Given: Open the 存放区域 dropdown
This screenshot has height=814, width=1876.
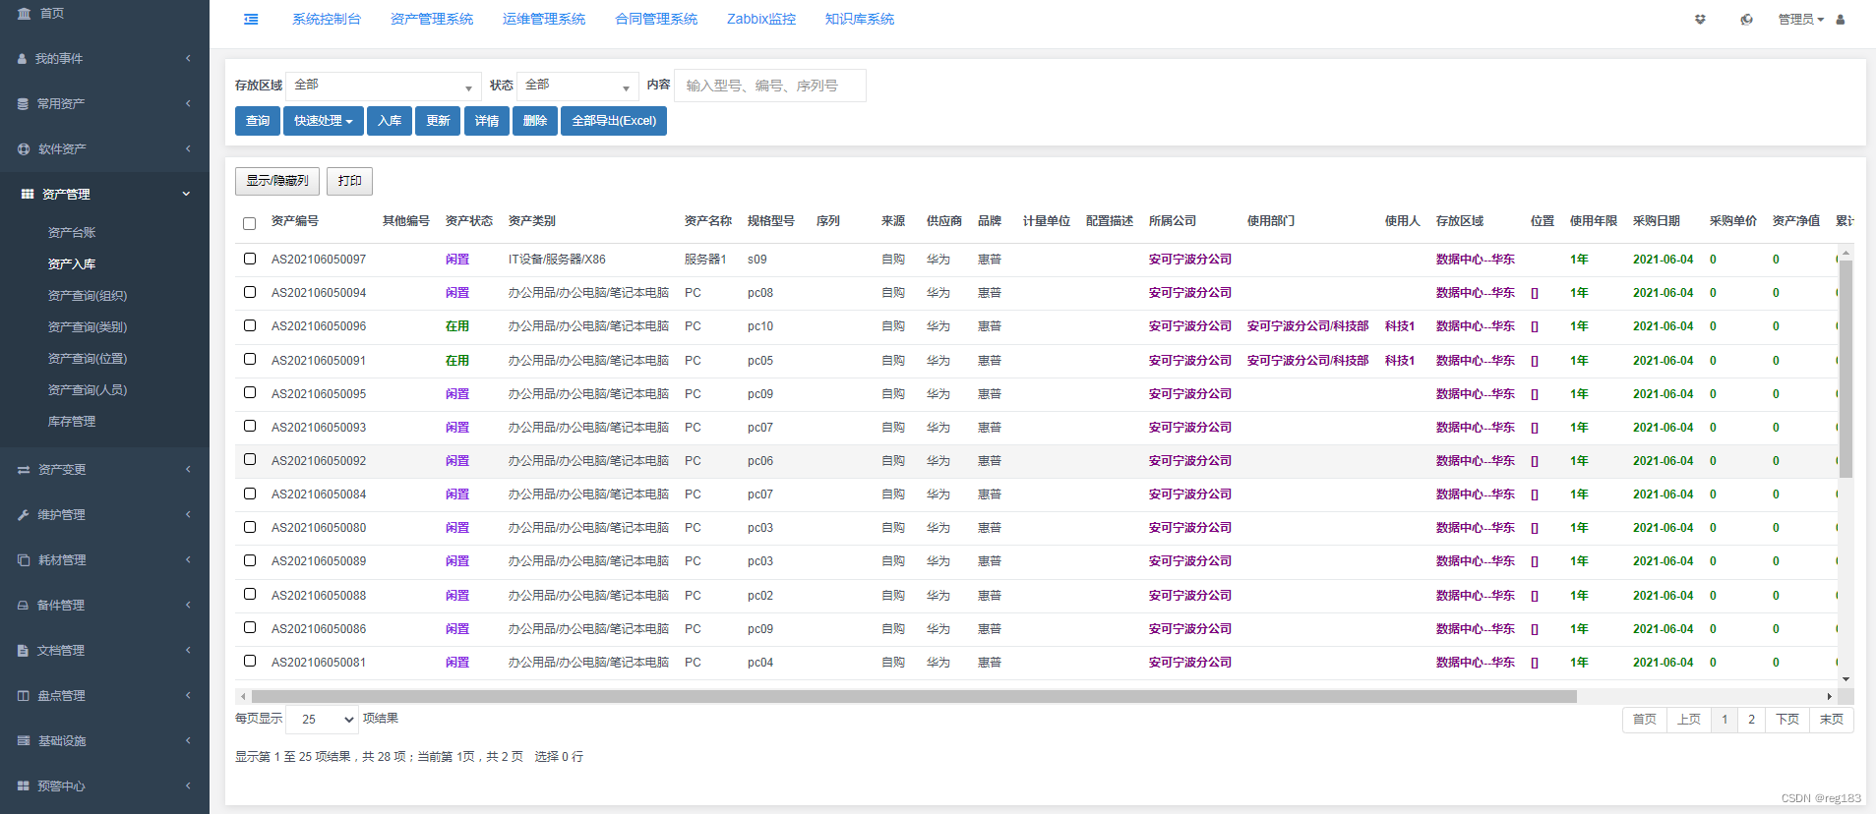Looking at the screenshot, I should pyautogui.click(x=384, y=86).
